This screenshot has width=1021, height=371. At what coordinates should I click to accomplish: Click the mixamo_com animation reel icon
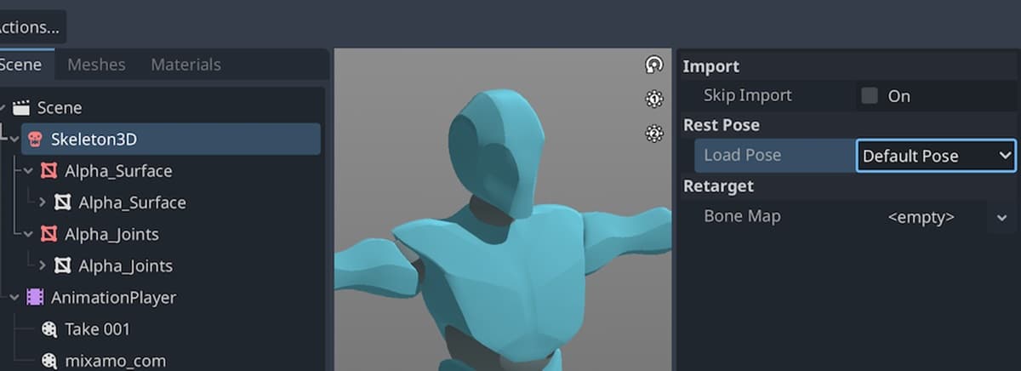pos(49,361)
